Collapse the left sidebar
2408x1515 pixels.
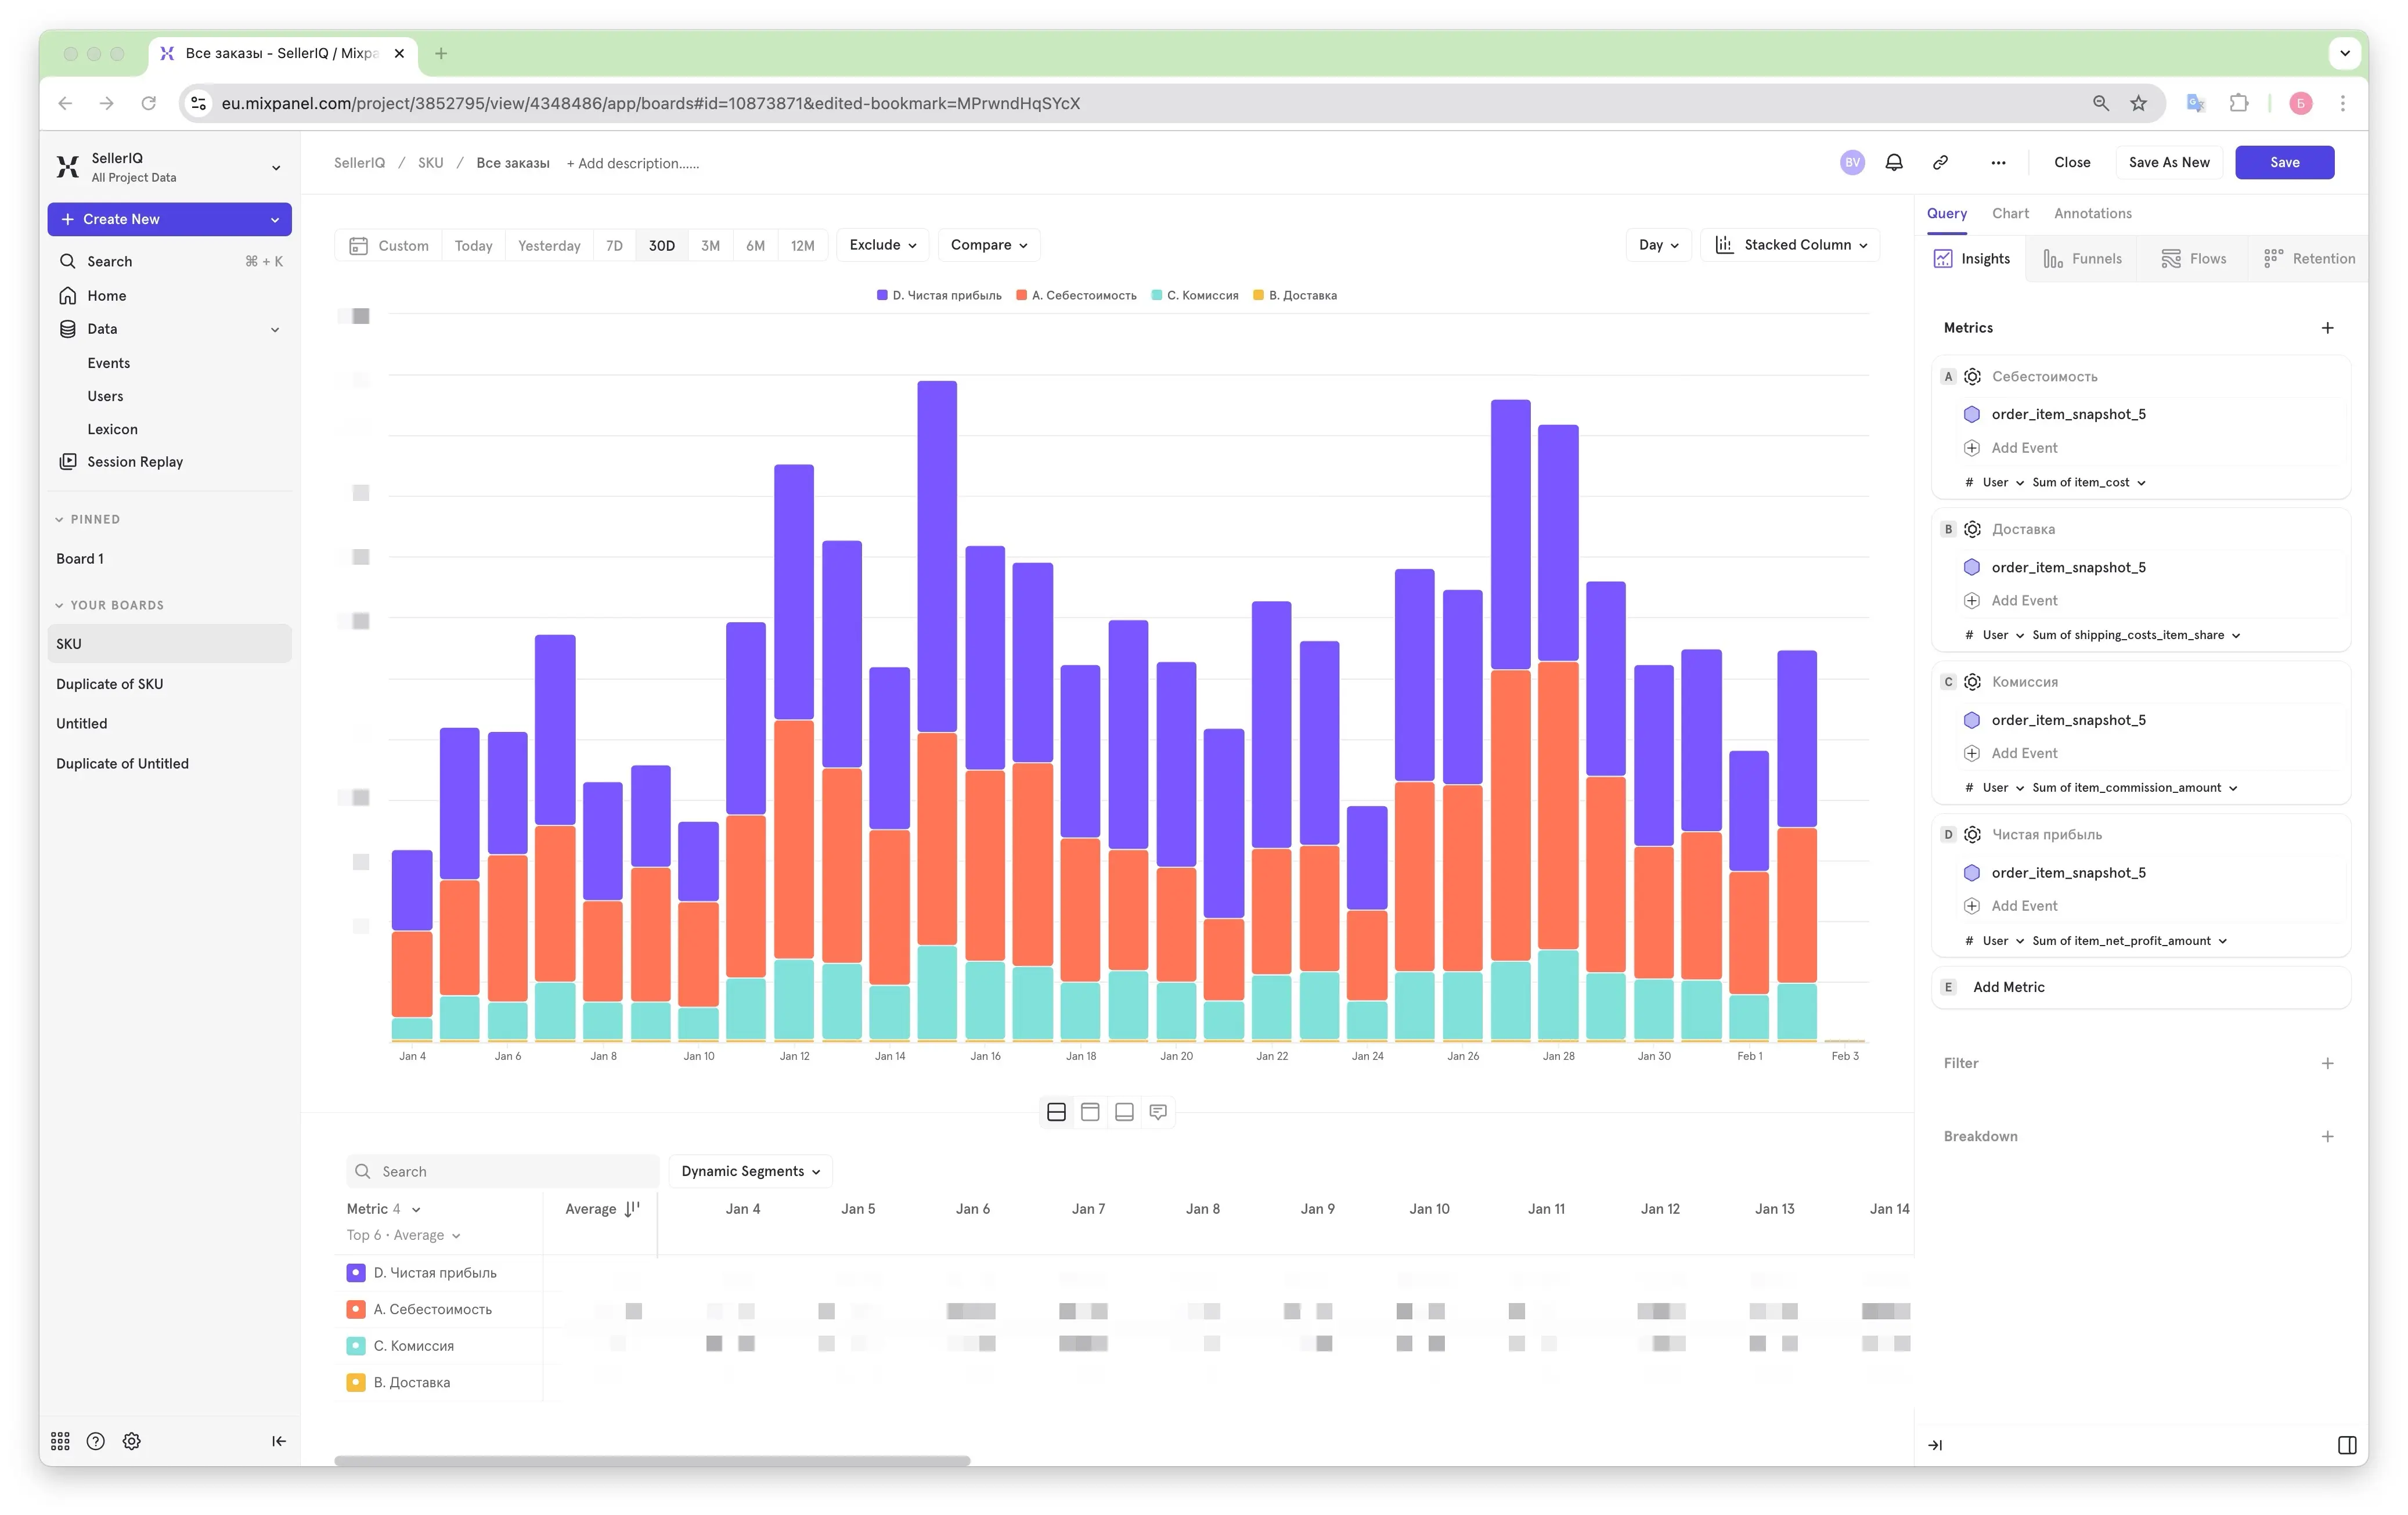[279, 1441]
